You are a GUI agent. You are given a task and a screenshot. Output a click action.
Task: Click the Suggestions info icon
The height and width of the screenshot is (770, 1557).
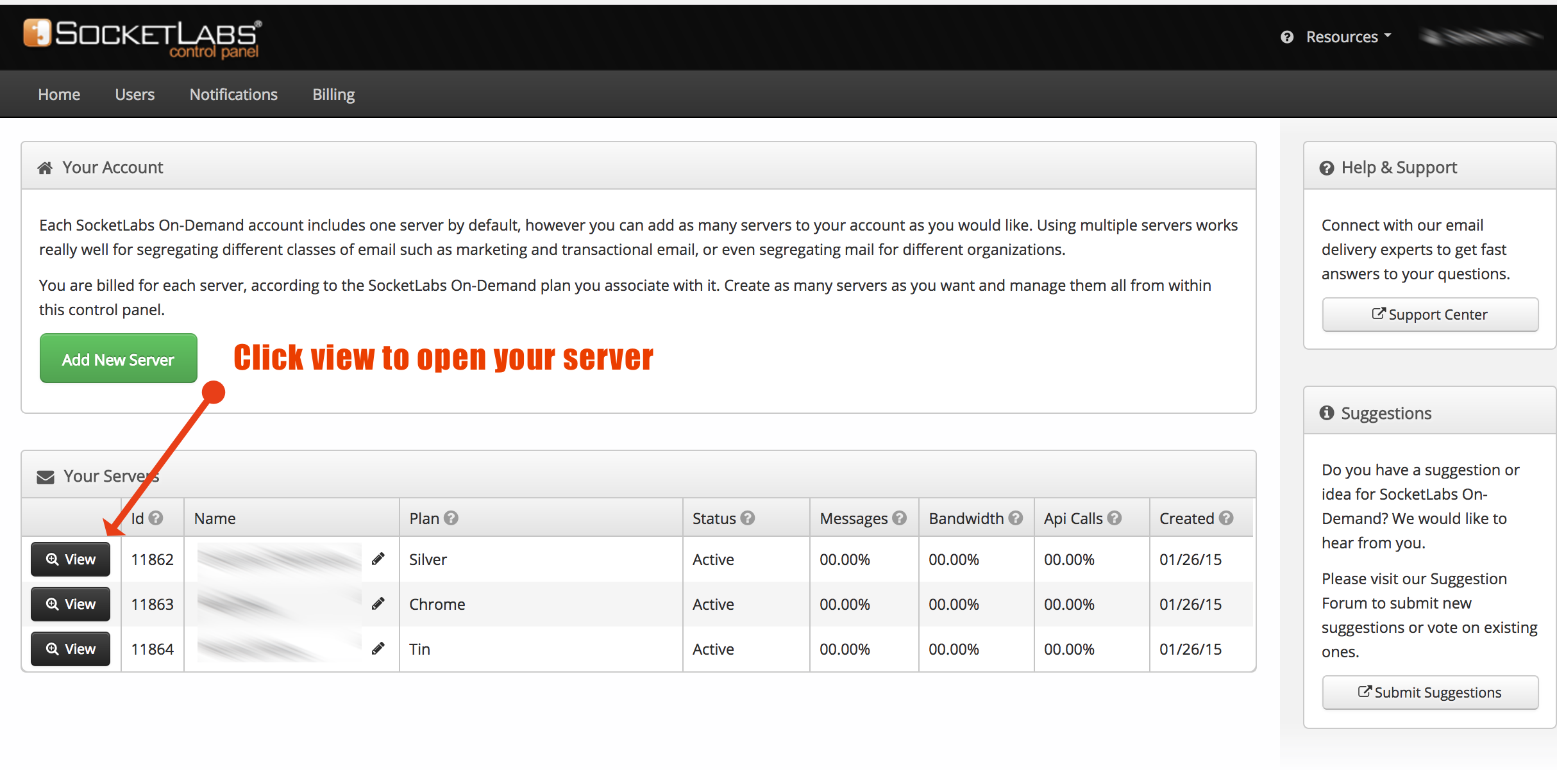click(x=1327, y=413)
